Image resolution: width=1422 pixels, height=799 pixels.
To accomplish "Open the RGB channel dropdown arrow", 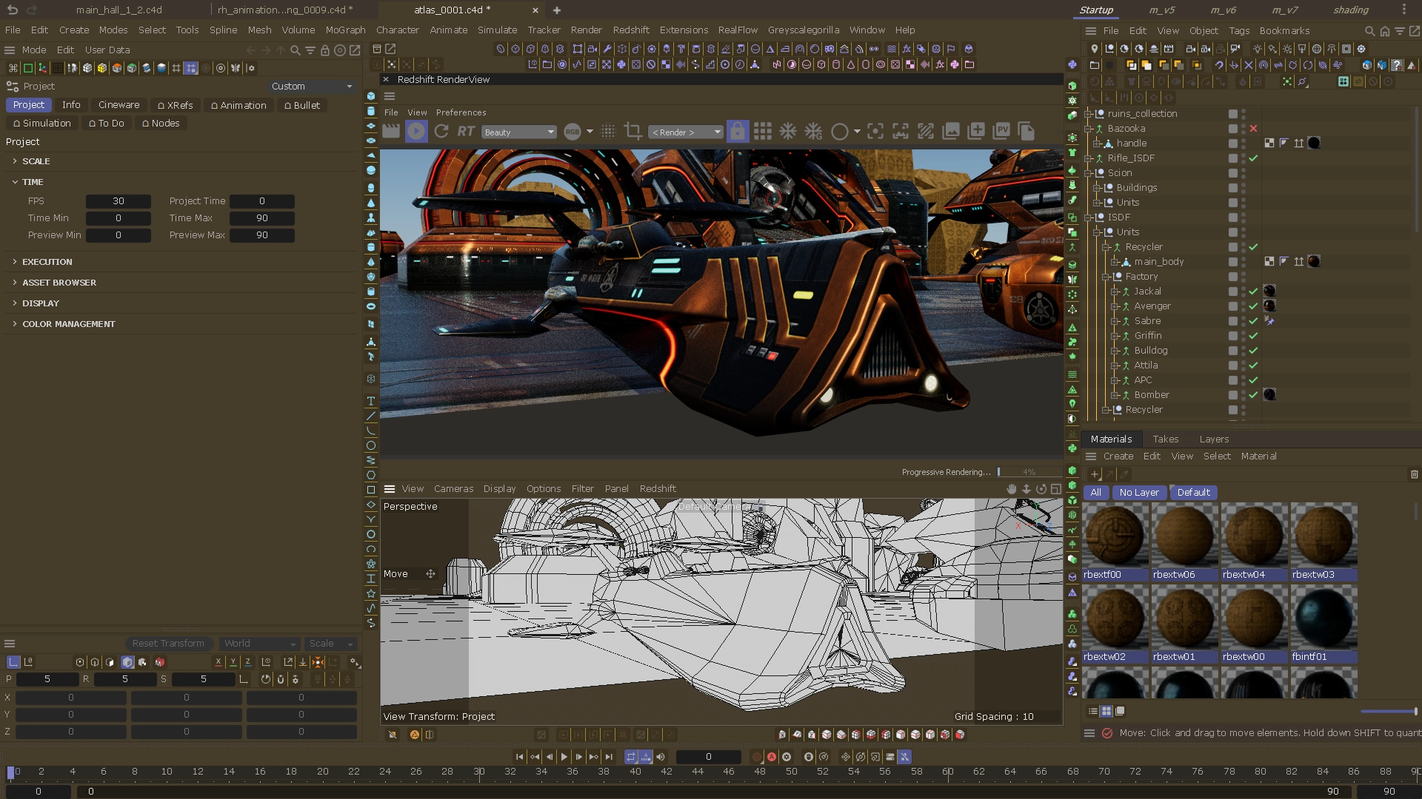I will (x=590, y=132).
